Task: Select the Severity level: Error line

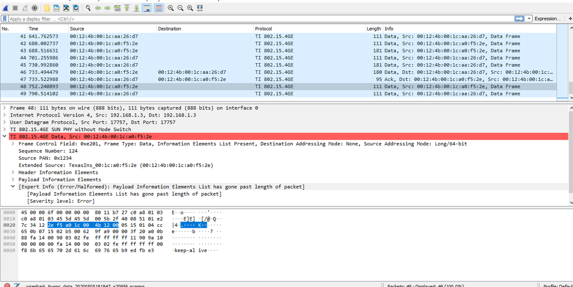Action: [61, 201]
